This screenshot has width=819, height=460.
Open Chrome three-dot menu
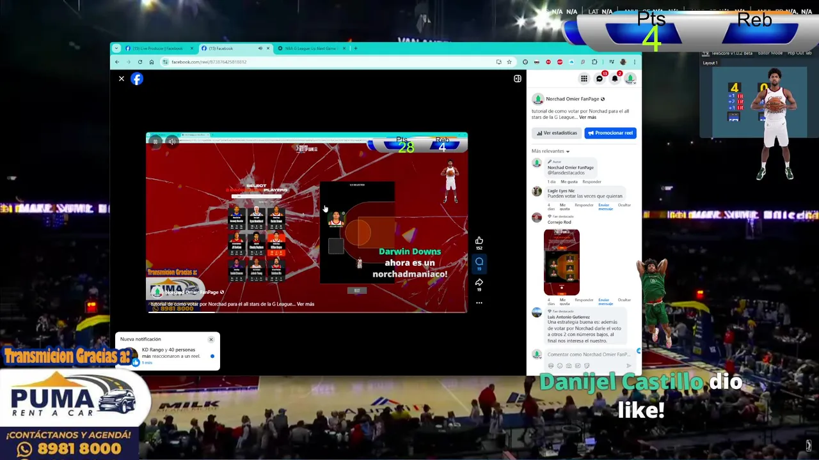coord(635,62)
